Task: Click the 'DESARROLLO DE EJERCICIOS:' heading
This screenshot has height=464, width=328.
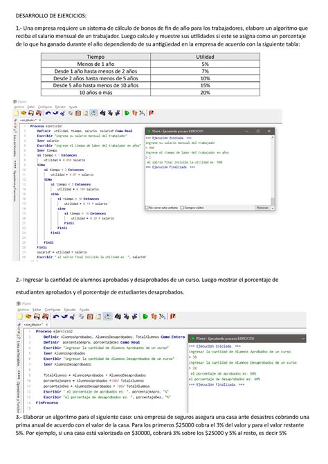Action: pyautogui.click(x=51, y=16)
